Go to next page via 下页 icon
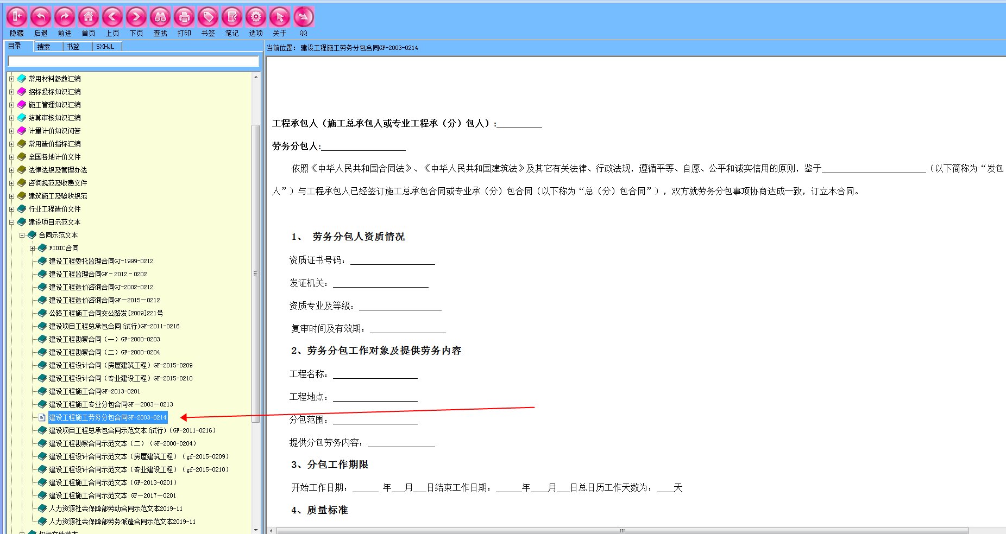Viewport: 1006px width, 534px height. tap(136, 17)
